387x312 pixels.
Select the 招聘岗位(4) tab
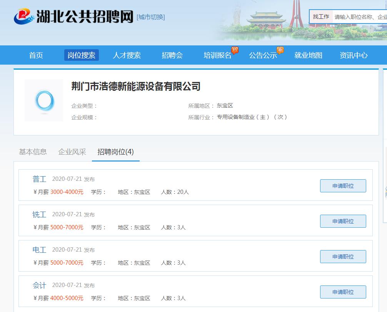click(115, 152)
